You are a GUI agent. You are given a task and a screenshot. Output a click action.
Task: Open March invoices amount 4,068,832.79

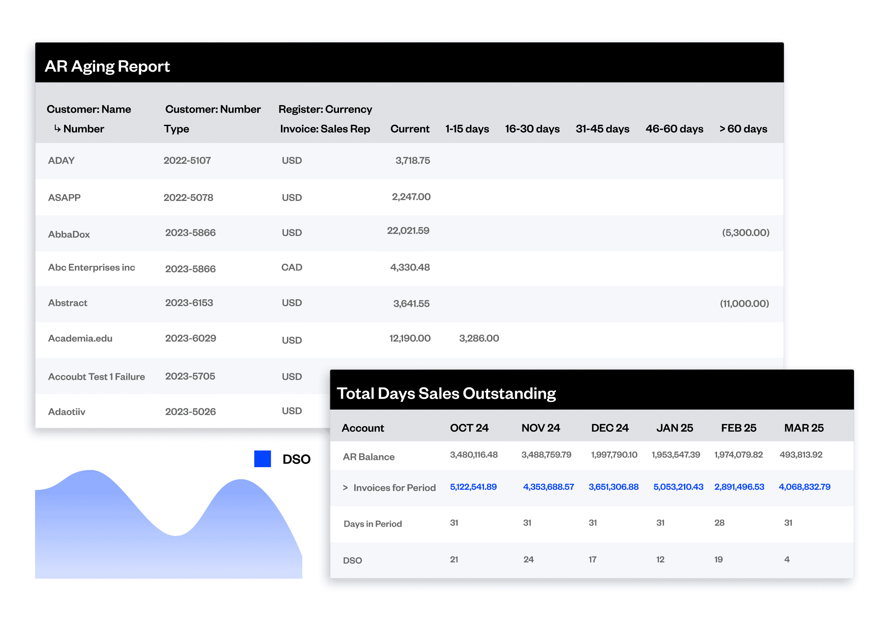pyautogui.click(x=805, y=487)
